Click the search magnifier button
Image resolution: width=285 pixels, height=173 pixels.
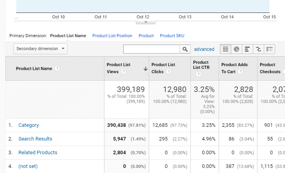coord(185,49)
